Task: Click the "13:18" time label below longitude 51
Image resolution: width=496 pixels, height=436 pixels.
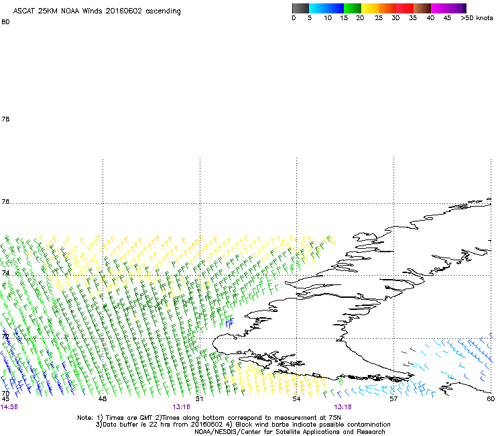Action: click(x=181, y=407)
